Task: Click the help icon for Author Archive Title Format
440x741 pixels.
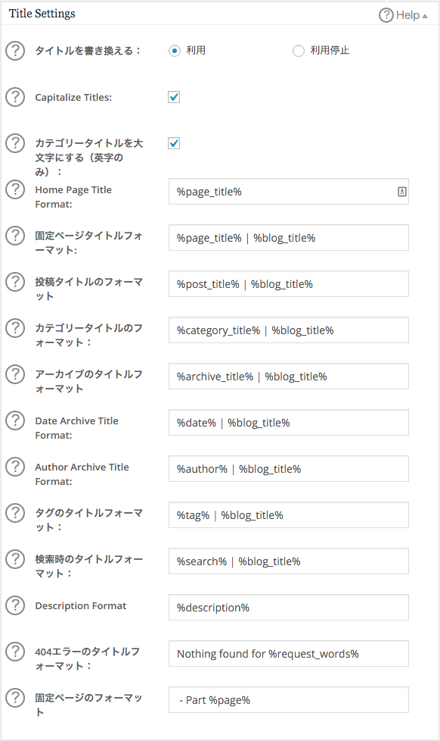Action: click(15, 467)
